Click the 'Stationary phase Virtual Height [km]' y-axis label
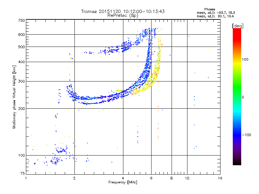Image resolution: width=259 pixels, height=194 pixels. (14, 97)
